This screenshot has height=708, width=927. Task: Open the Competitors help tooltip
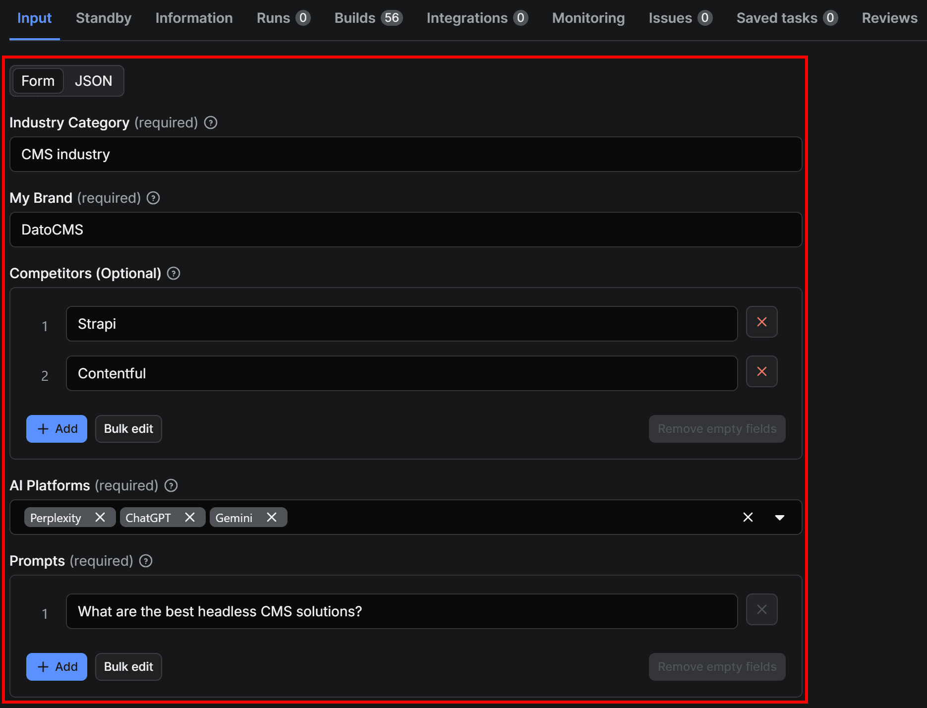[173, 273]
